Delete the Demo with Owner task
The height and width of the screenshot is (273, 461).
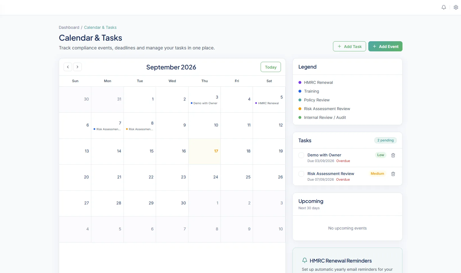click(x=393, y=155)
